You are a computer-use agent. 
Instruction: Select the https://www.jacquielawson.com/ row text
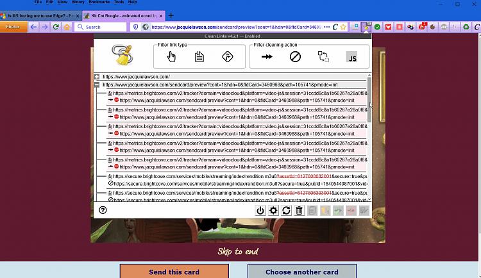point(136,77)
